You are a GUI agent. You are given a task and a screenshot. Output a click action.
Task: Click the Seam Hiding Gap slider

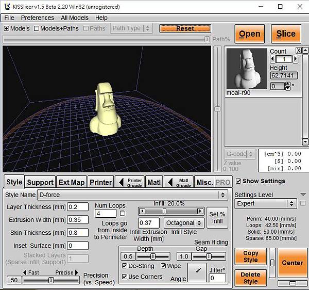(209, 256)
